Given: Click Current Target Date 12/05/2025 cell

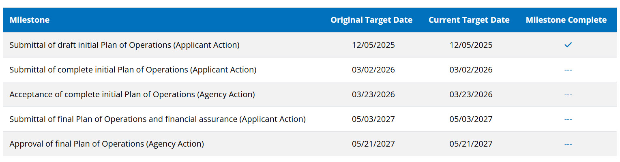Looking at the screenshot, I should tap(471, 45).
